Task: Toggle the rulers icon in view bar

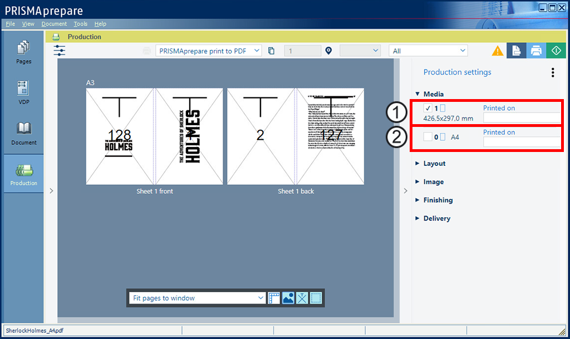Action: coord(274,298)
